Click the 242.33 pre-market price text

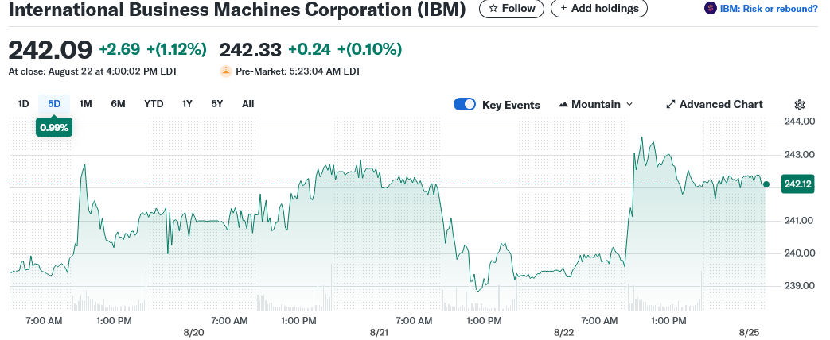251,50
